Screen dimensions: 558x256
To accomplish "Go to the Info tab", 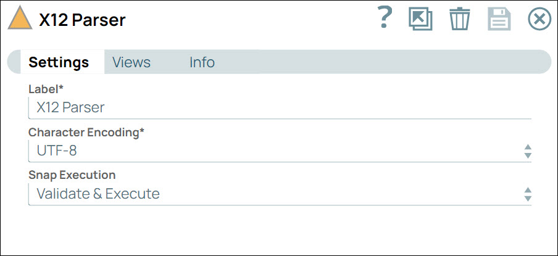I will click(202, 62).
